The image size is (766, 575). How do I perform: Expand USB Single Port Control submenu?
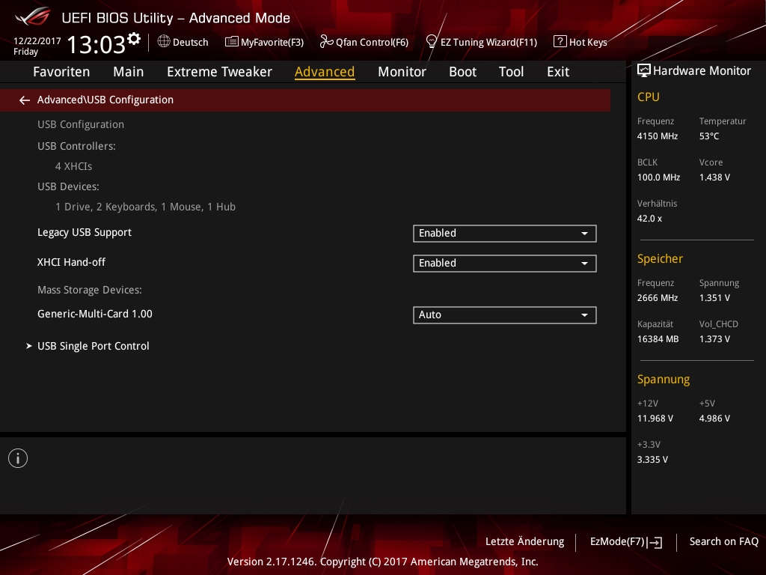(x=94, y=346)
